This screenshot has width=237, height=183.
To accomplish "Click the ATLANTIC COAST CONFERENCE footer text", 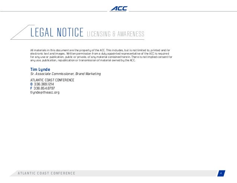I will tap(46, 173).
